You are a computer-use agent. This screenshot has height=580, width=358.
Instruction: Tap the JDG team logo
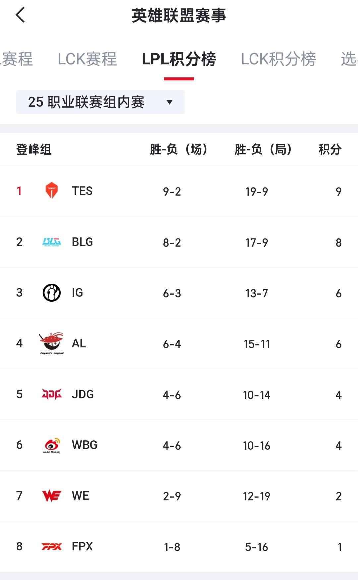[x=52, y=394]
